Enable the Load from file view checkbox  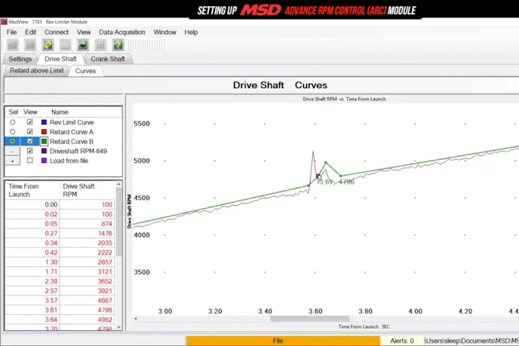pyautogui.click(x=30, y=161)
